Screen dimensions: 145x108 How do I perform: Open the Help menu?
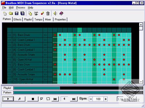pyautogui.click(x=30, y=8)
